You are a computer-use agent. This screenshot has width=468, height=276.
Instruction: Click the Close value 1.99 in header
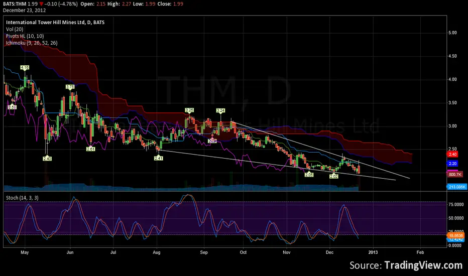[x=178, y=4]
